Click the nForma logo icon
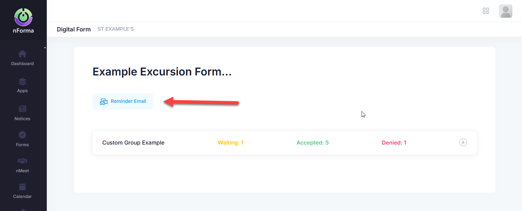522x211 pixels. pyautogui.click(x=23, y=17)
